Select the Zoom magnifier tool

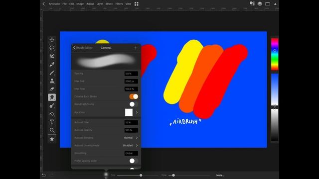click(52, 130)
